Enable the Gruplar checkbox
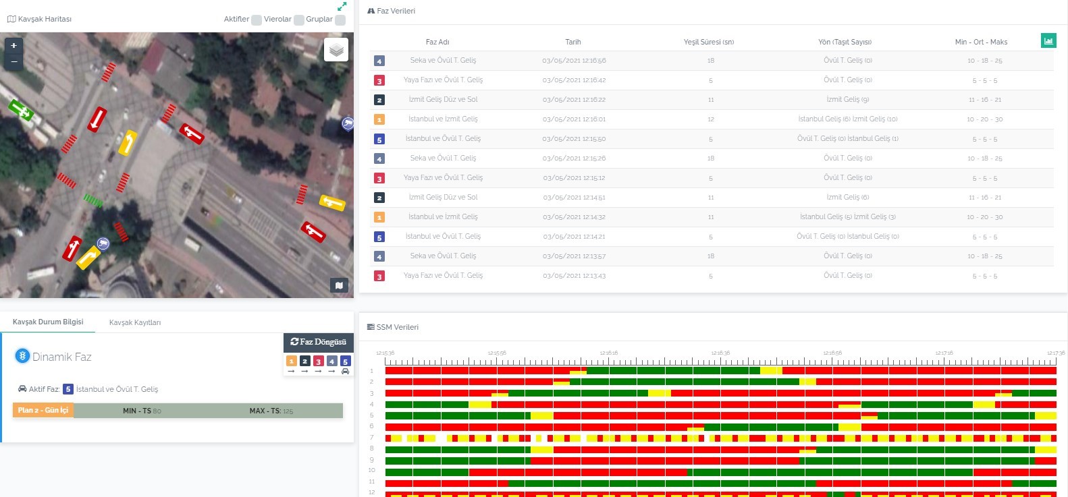This screenshot has height=497, width=1068. [x=340, y=20]
